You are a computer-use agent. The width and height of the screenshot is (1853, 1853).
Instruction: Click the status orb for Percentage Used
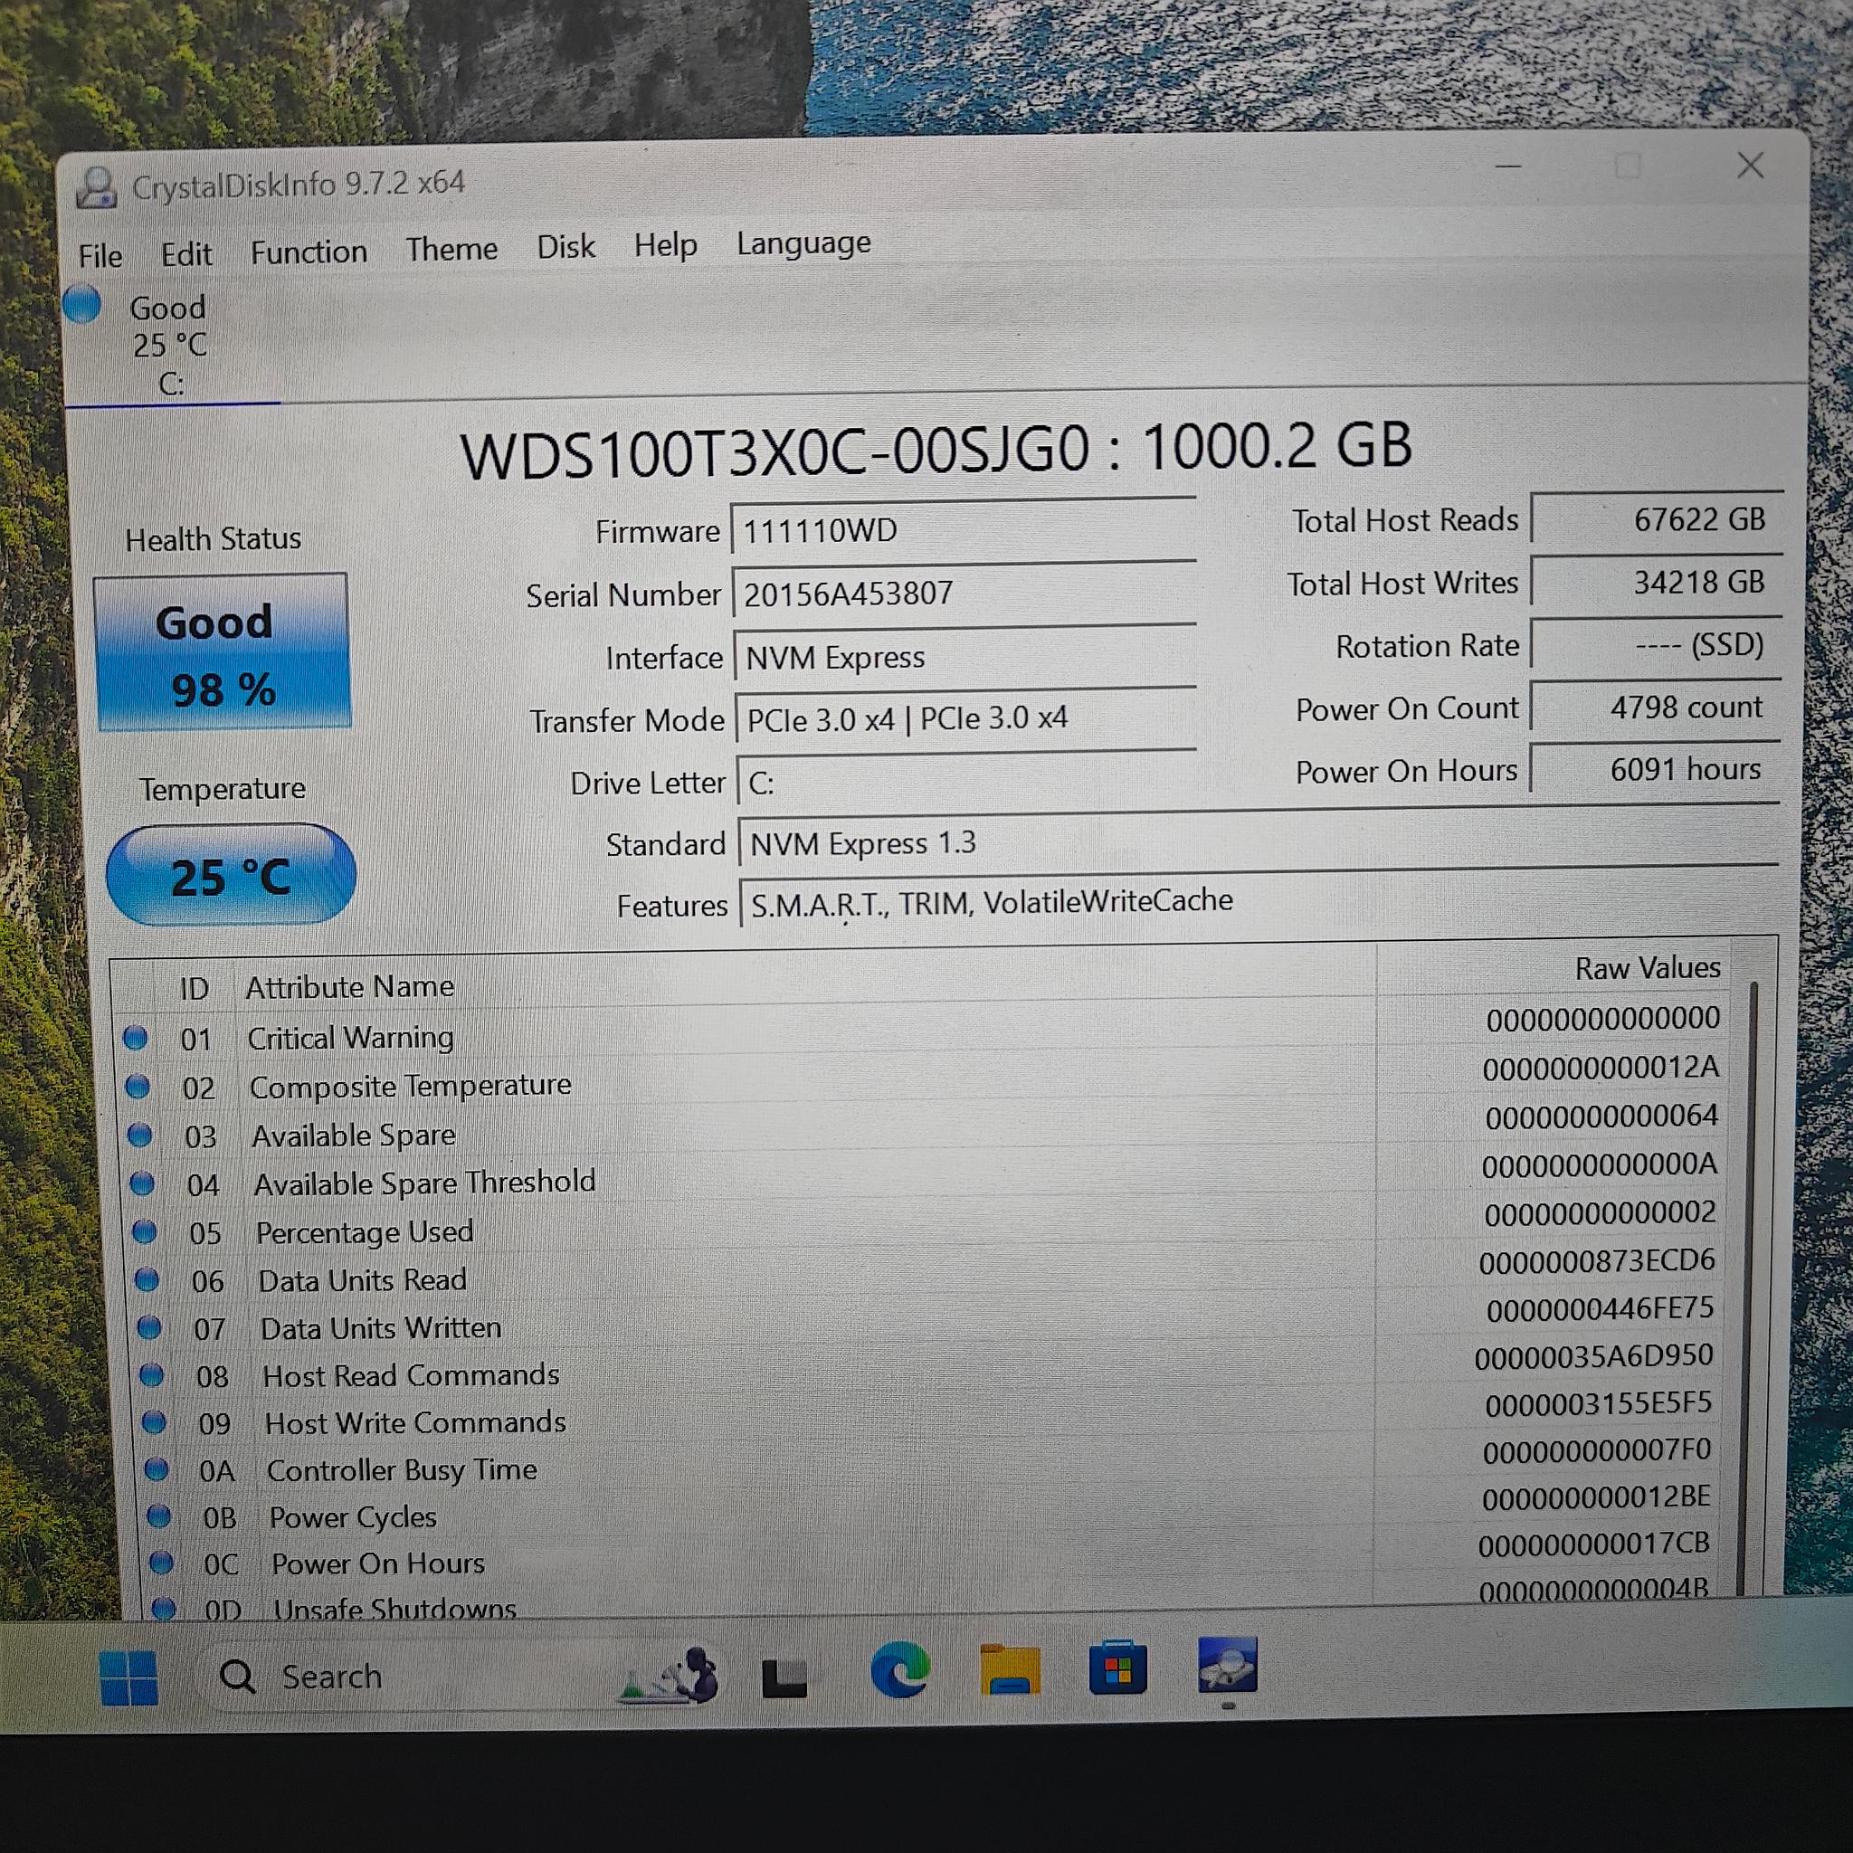point(145,1231)
